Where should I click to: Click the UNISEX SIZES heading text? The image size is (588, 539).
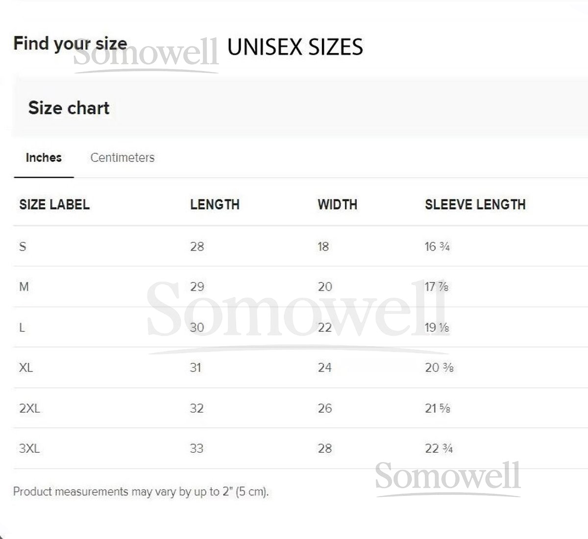coord(295,47)
